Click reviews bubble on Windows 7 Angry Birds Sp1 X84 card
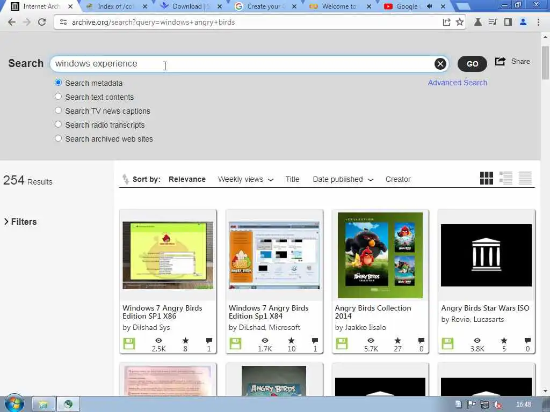Image resolution: width=550 pixels, height=412 pixels. tap(315, 340)
